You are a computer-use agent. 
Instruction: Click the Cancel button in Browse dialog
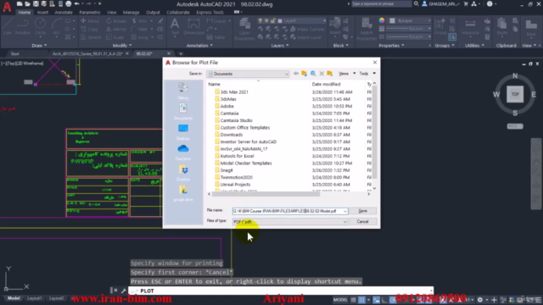(x=362, y=222)
